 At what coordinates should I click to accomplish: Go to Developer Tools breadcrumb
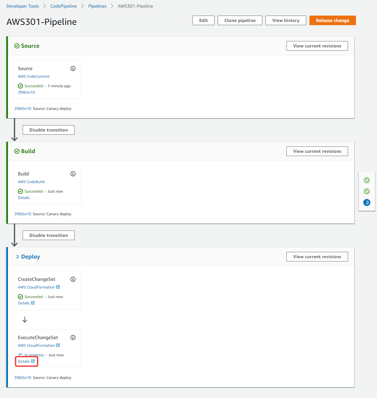[23, 6]
